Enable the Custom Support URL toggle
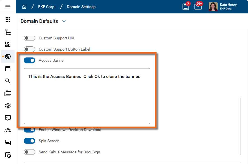Screen dimensions: 248x164 tap(29, 38)
